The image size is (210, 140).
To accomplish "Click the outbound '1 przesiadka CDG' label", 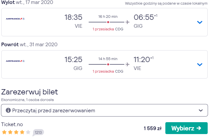I will pos(108,29).
